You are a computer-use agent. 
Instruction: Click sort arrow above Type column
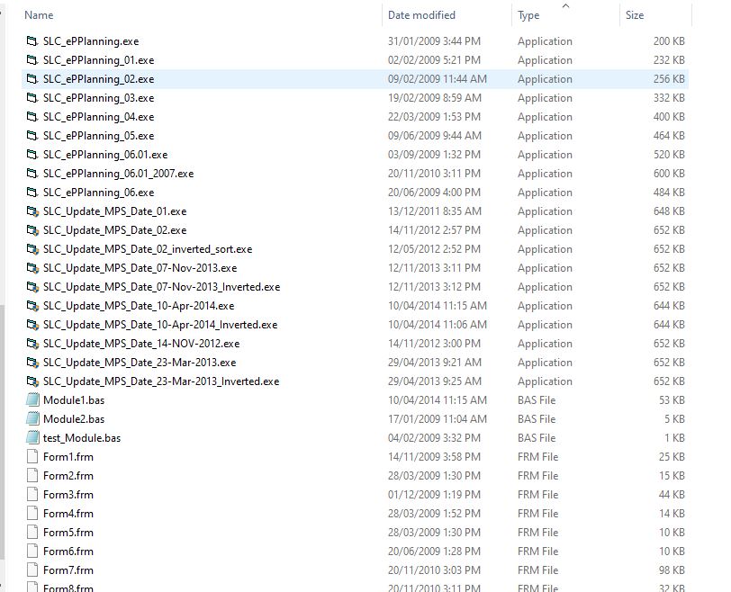(x=565, y=5)
